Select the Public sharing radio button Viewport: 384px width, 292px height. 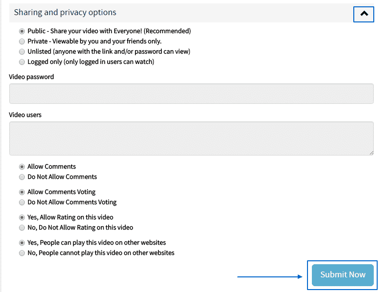(x=22, y=31)
